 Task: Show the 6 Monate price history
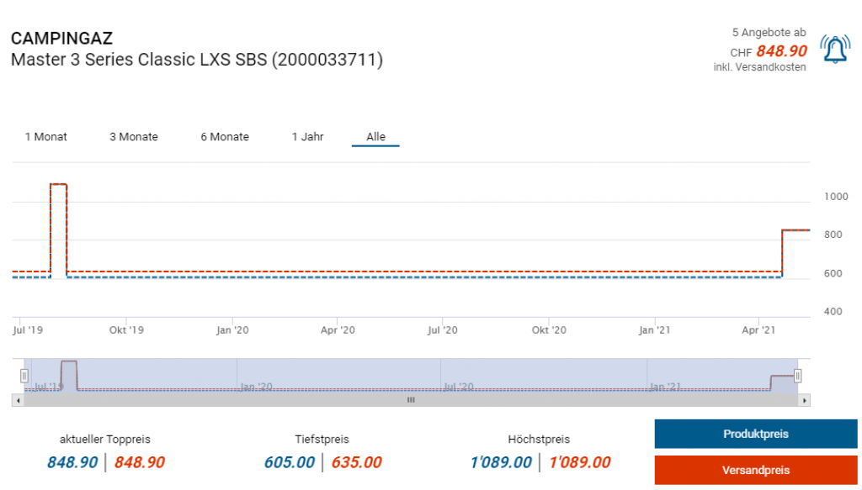pos(225,137)
